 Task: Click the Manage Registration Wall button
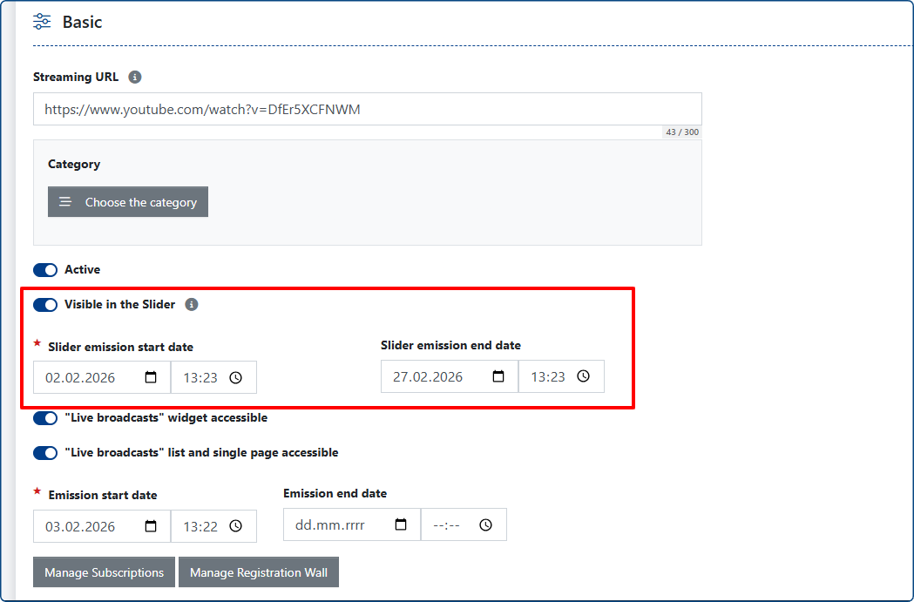(x=259, y=572)
